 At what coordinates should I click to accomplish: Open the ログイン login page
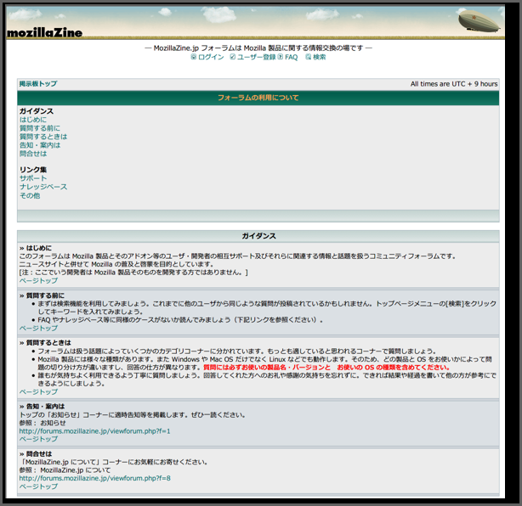(211, 58)
